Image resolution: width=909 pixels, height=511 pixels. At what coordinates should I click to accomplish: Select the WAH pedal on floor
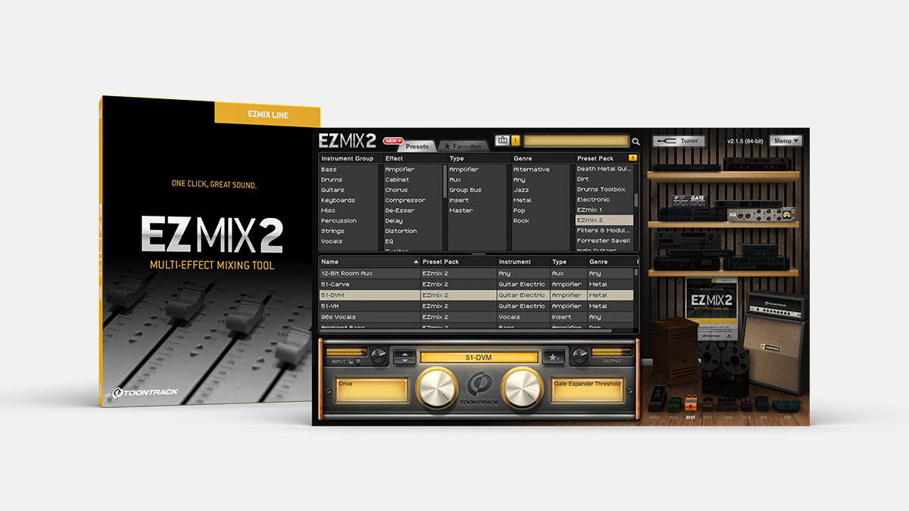[x=658, y=400]
